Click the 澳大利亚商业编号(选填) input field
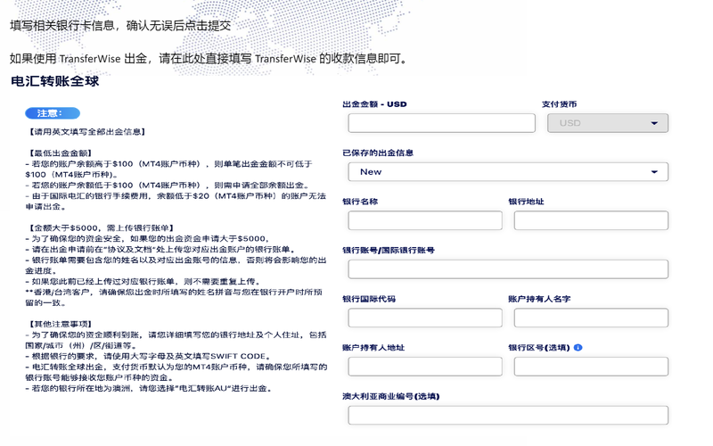Viewport: 713px width, 446px height. tap(508, 416)
